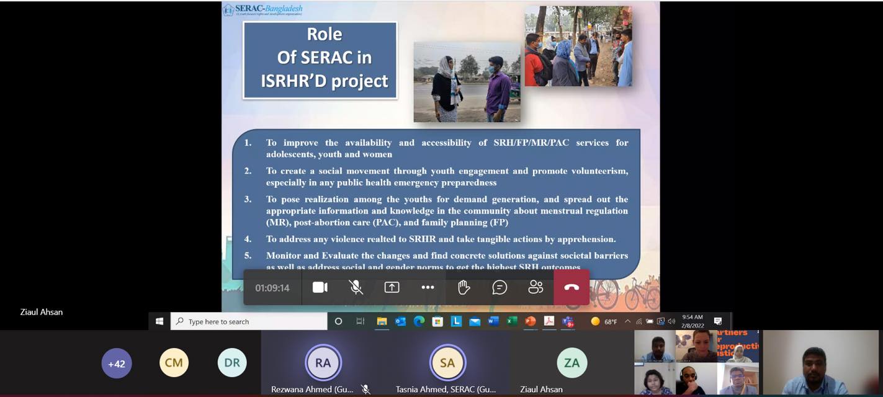The image size is (883, 397).
Task: Turn off the camera in meeting controls
Action: coord(320,287)
